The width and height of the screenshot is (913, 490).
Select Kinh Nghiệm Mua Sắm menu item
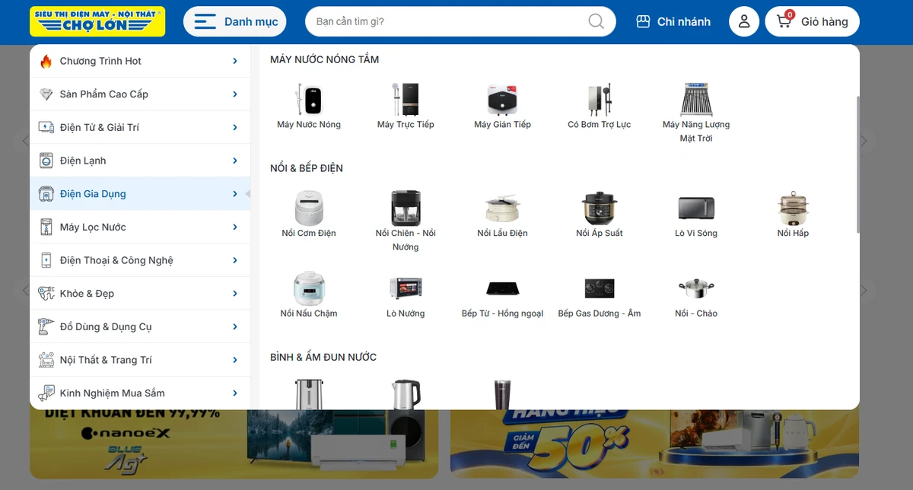click(140, 393)
